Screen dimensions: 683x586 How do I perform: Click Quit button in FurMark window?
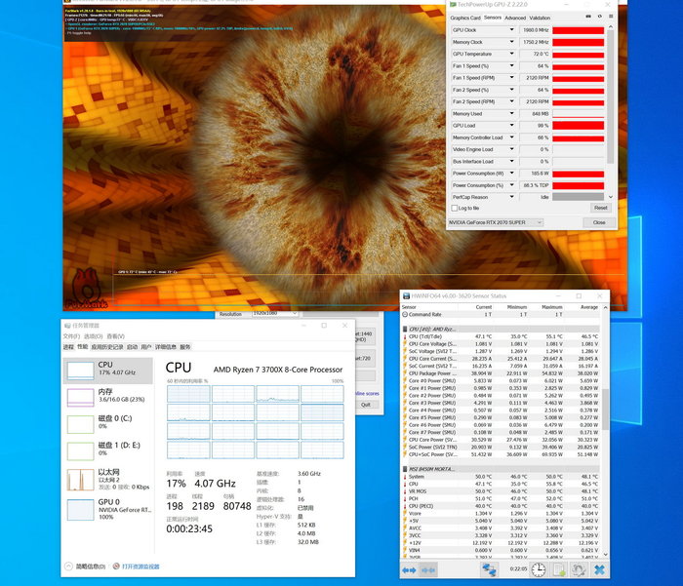point(366,405)
